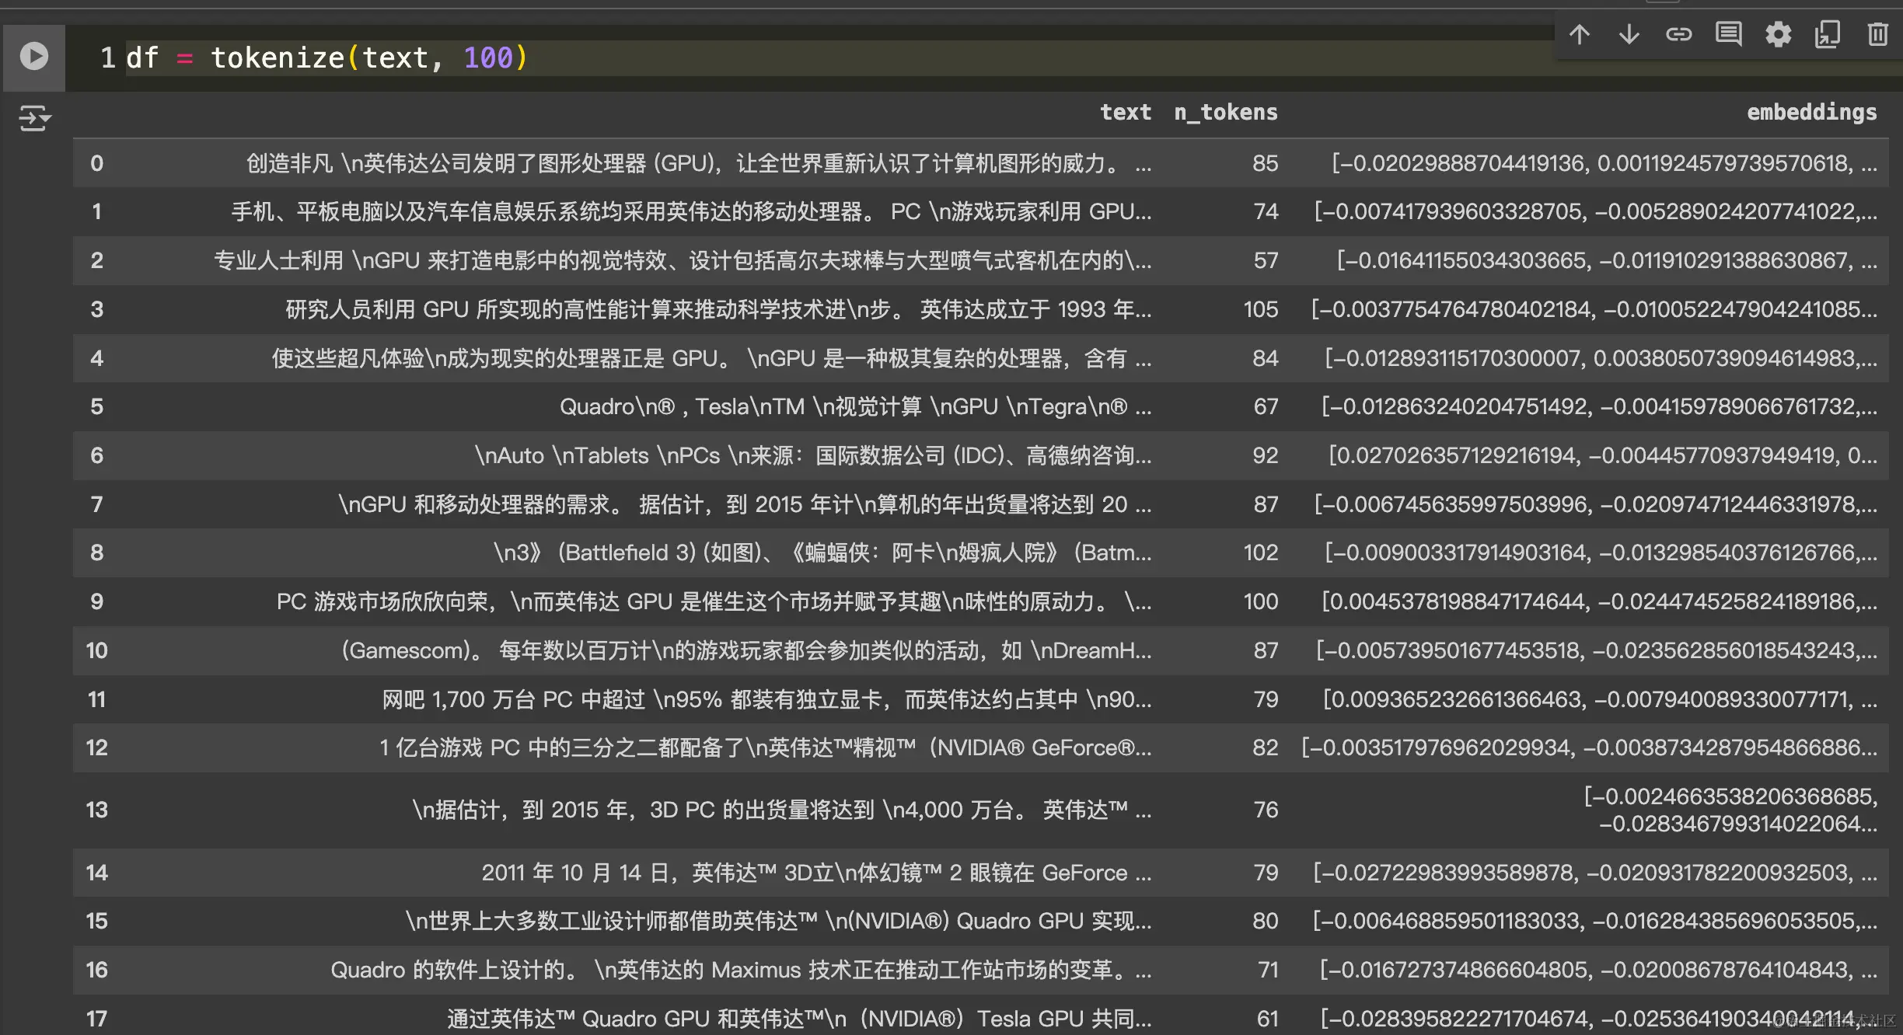Click the n_tokens value 105

pos(1260,309)
